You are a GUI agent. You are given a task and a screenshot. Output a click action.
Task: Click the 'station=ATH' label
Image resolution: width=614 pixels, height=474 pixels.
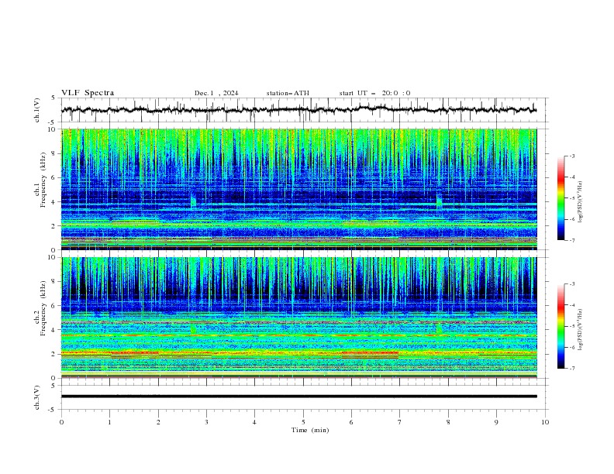click(288, 93)
